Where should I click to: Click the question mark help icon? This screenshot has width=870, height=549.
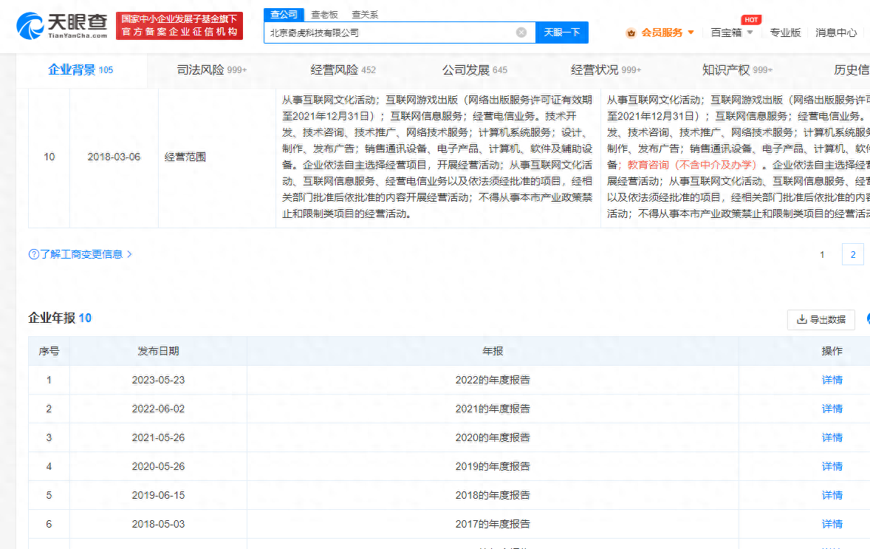(x=33, y=254)
